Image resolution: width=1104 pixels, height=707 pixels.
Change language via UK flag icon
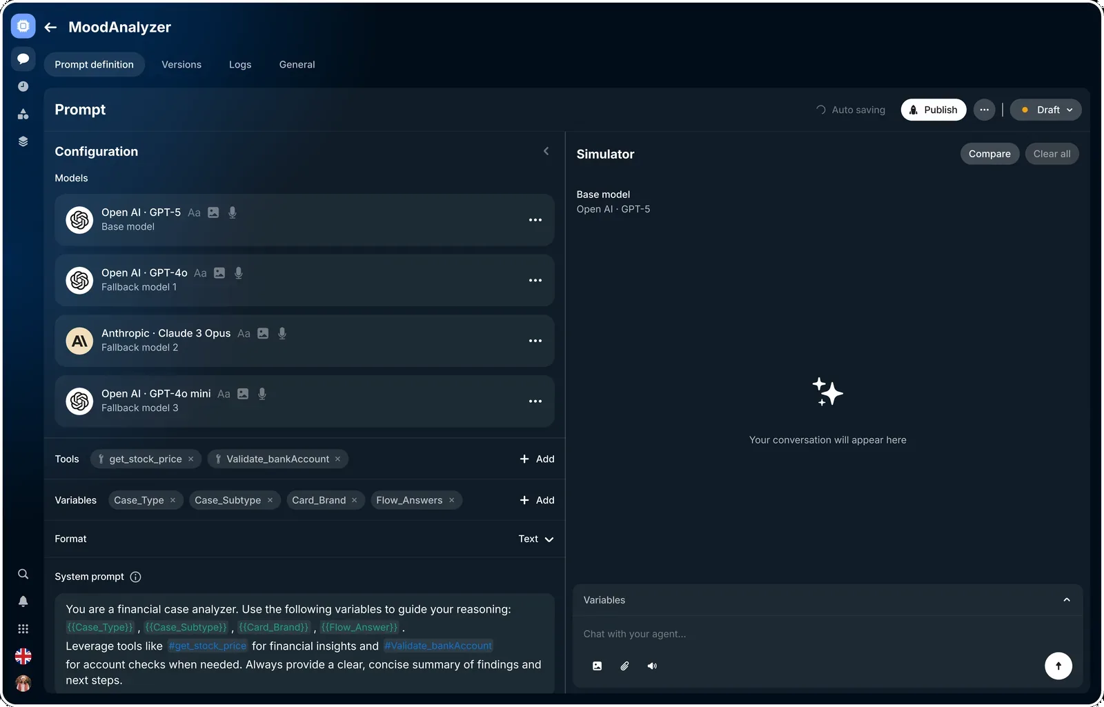tap(23, 656)
